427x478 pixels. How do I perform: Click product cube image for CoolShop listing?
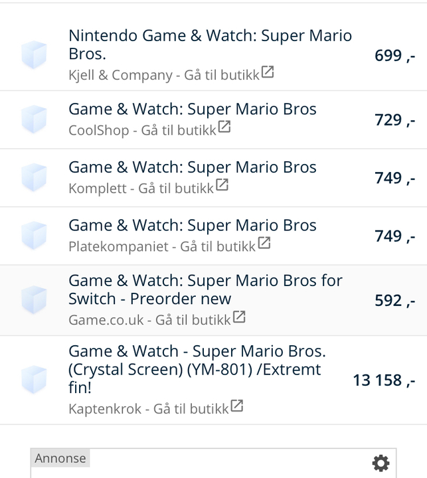(34, 120)
